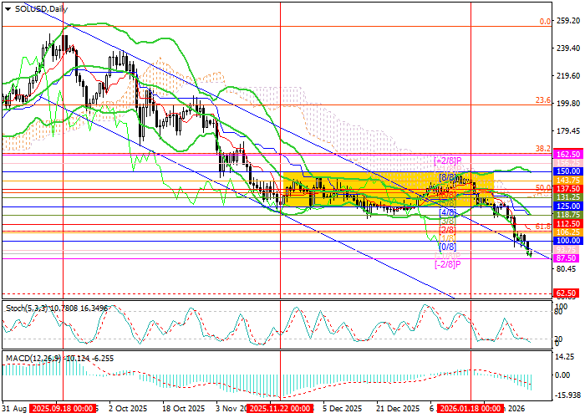Click the SOLUSD,Daily chart title

(x=42, y=9)
